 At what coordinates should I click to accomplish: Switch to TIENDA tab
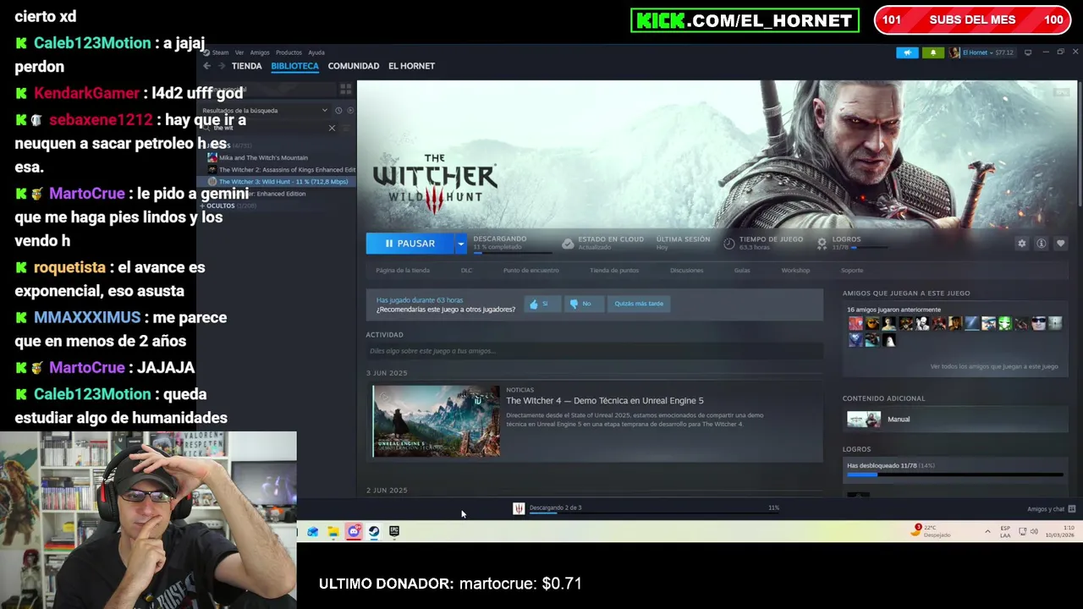[246, 66]
